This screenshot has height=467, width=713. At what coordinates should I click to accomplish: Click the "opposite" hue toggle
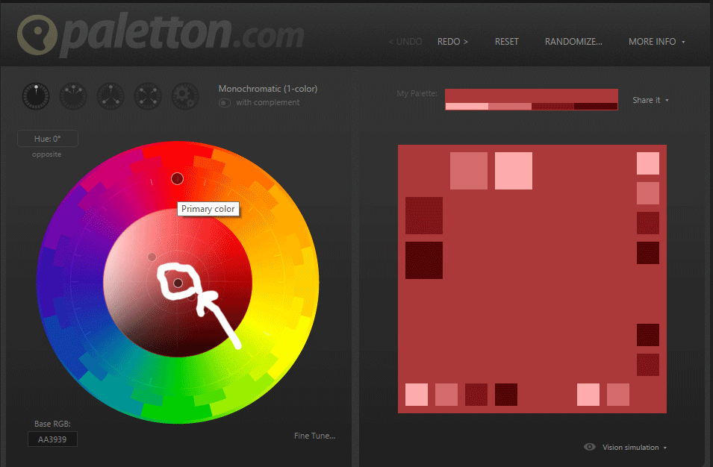tap(46, 154)
